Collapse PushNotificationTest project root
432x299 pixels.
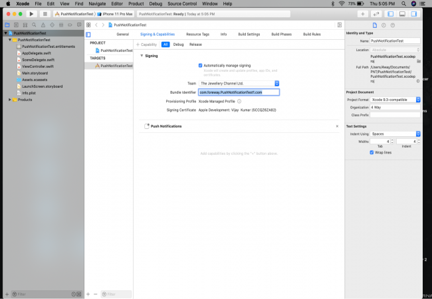(5, 33)
